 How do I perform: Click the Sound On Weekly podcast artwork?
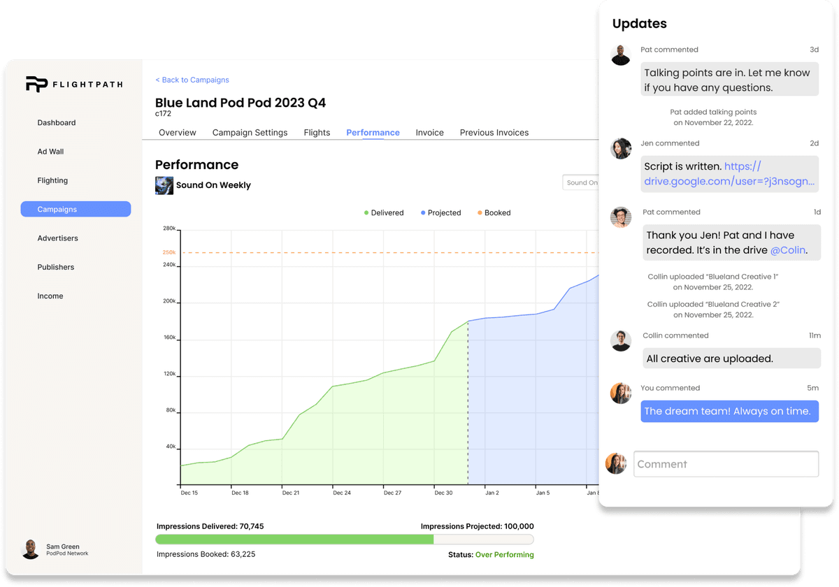164,185
